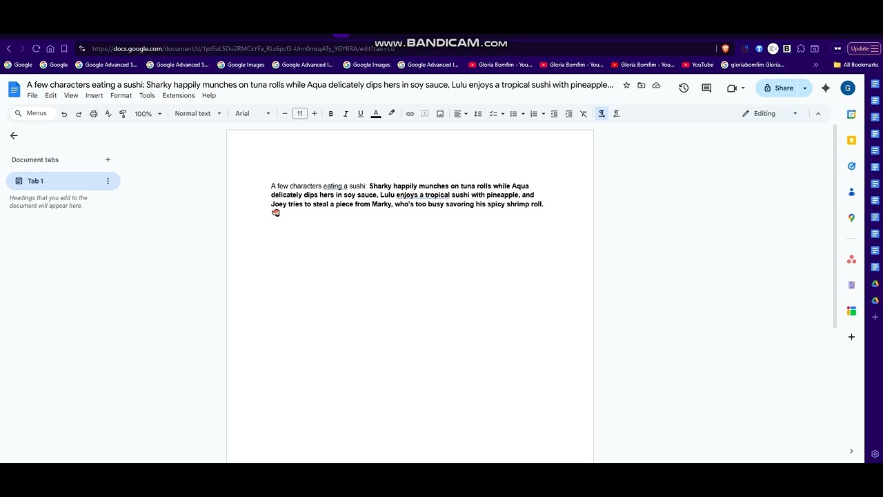Undo the last edit
This screenshot has width=883, height=497.
[x=64, y=114]
